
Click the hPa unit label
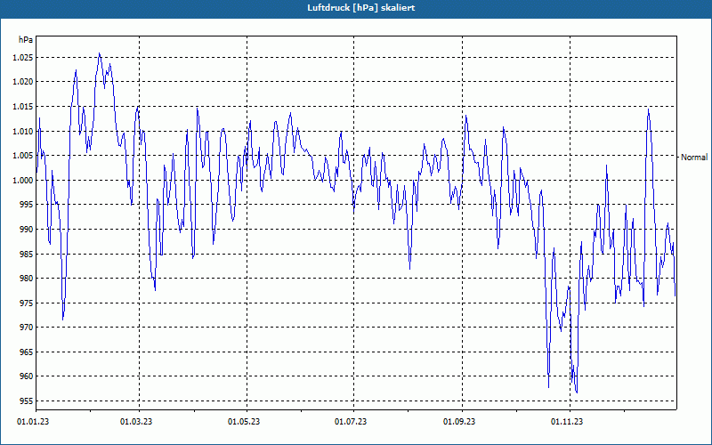(x=26, y=40)
